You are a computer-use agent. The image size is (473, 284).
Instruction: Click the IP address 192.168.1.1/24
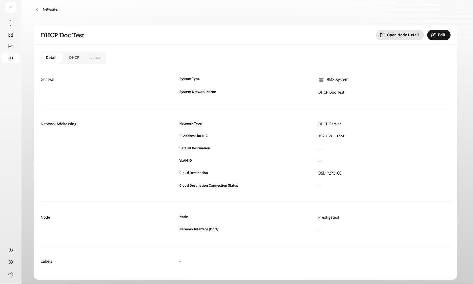(331, 136)
